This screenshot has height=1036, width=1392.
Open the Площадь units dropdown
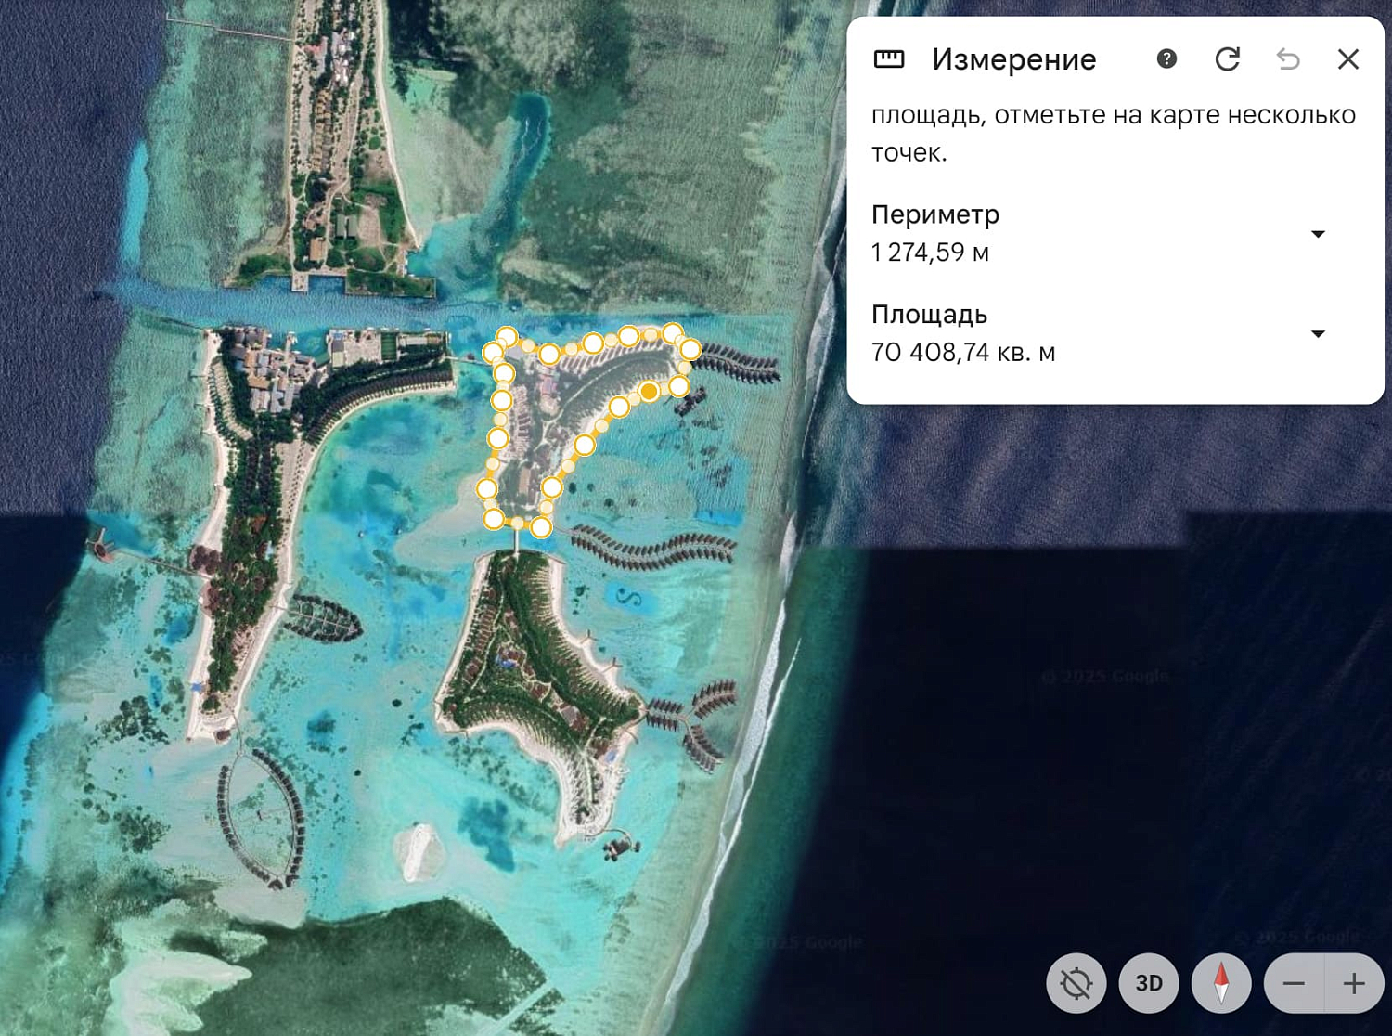pos(1319,334)
